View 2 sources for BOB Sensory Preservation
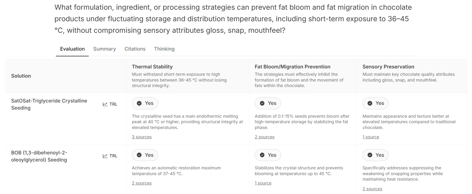Viewport: 472px width, 194px height. pyautogui.click(x=372, y=189)
